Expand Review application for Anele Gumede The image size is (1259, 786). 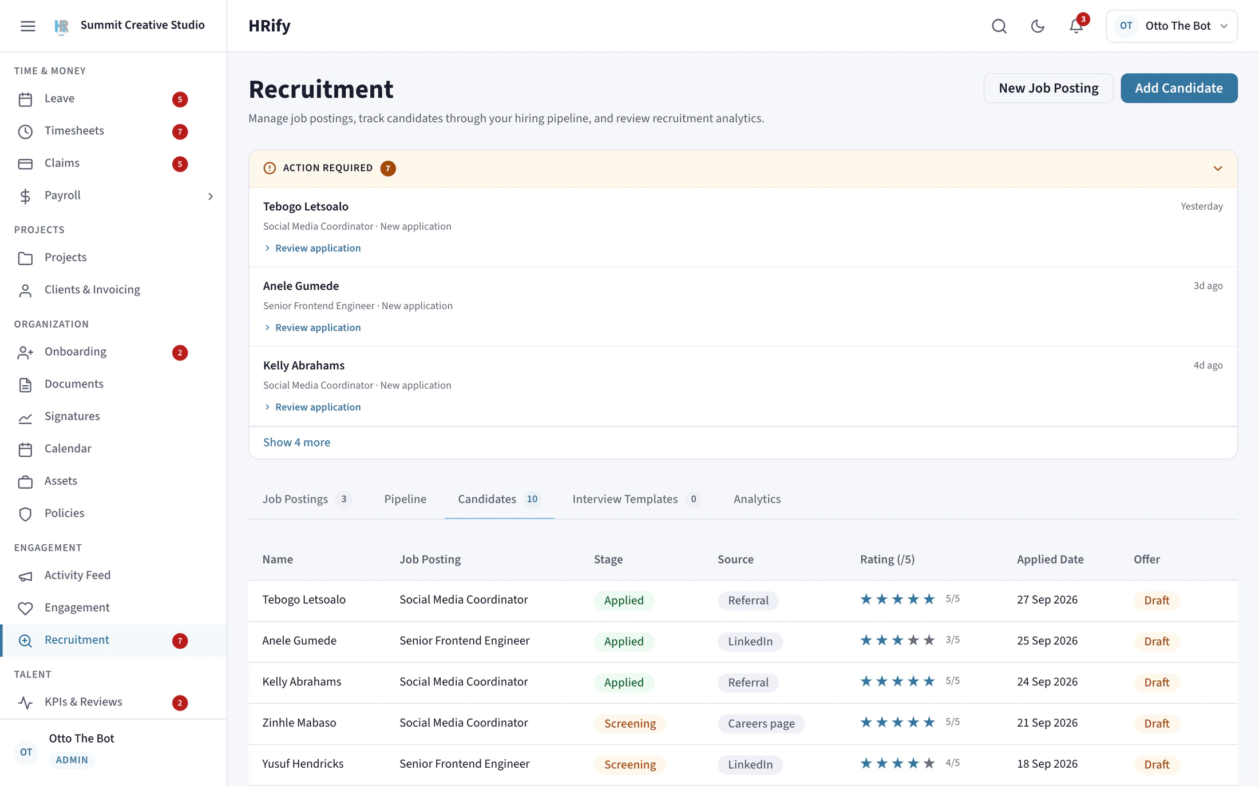click(x=312, y=328)
